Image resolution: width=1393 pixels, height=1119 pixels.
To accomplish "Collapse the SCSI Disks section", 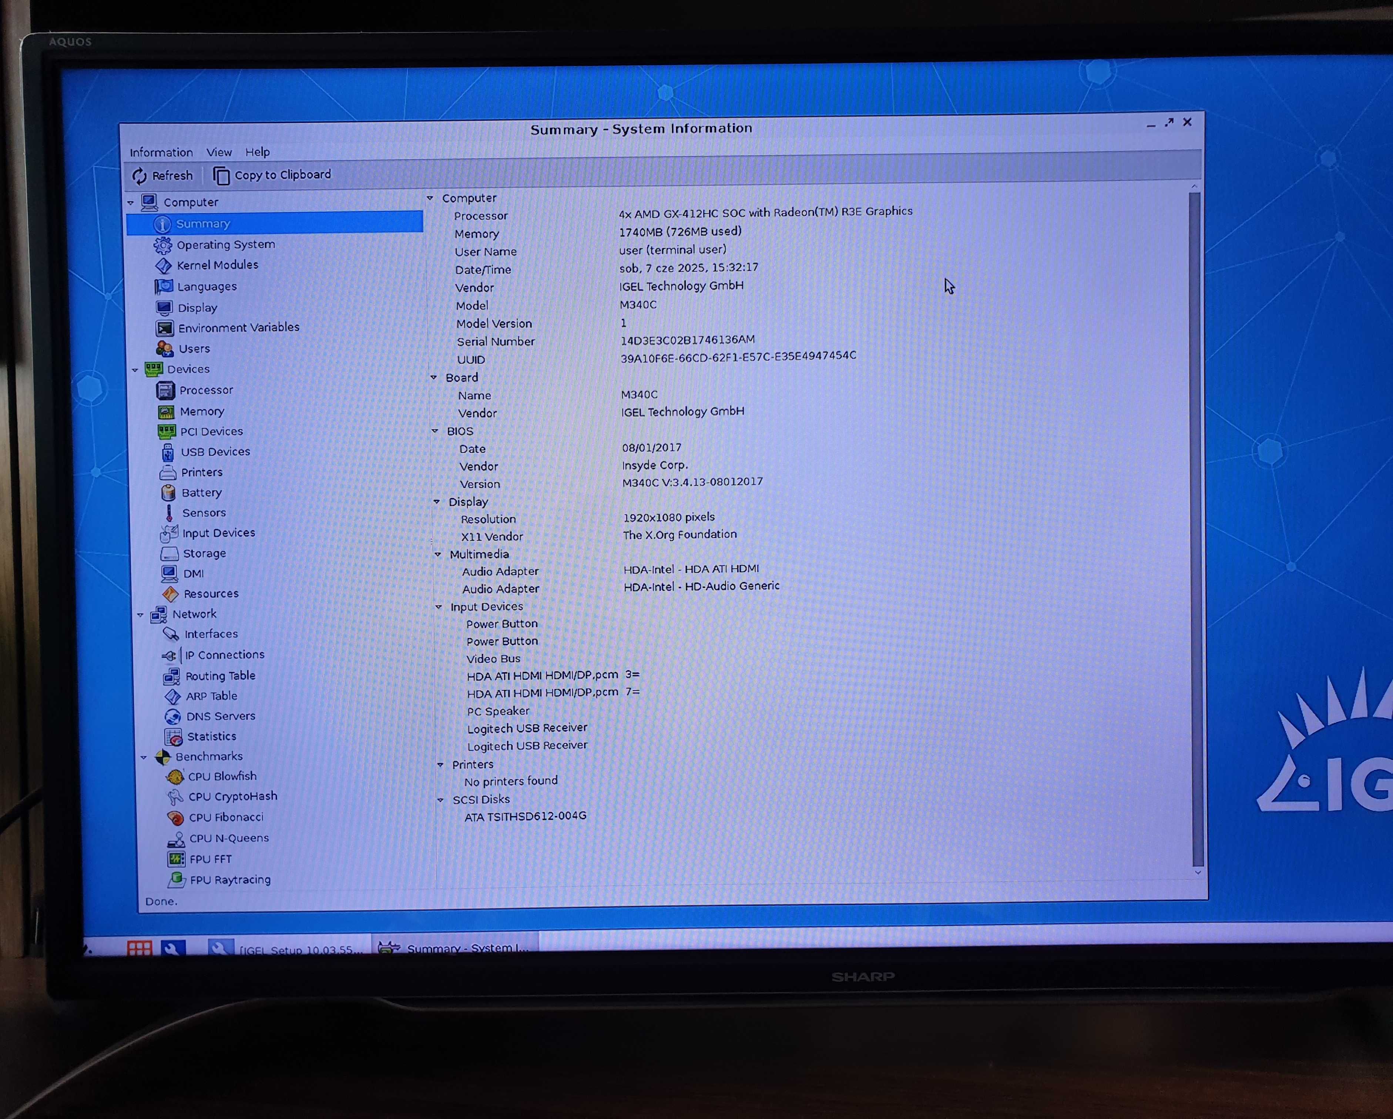I will tap(441, 800).
